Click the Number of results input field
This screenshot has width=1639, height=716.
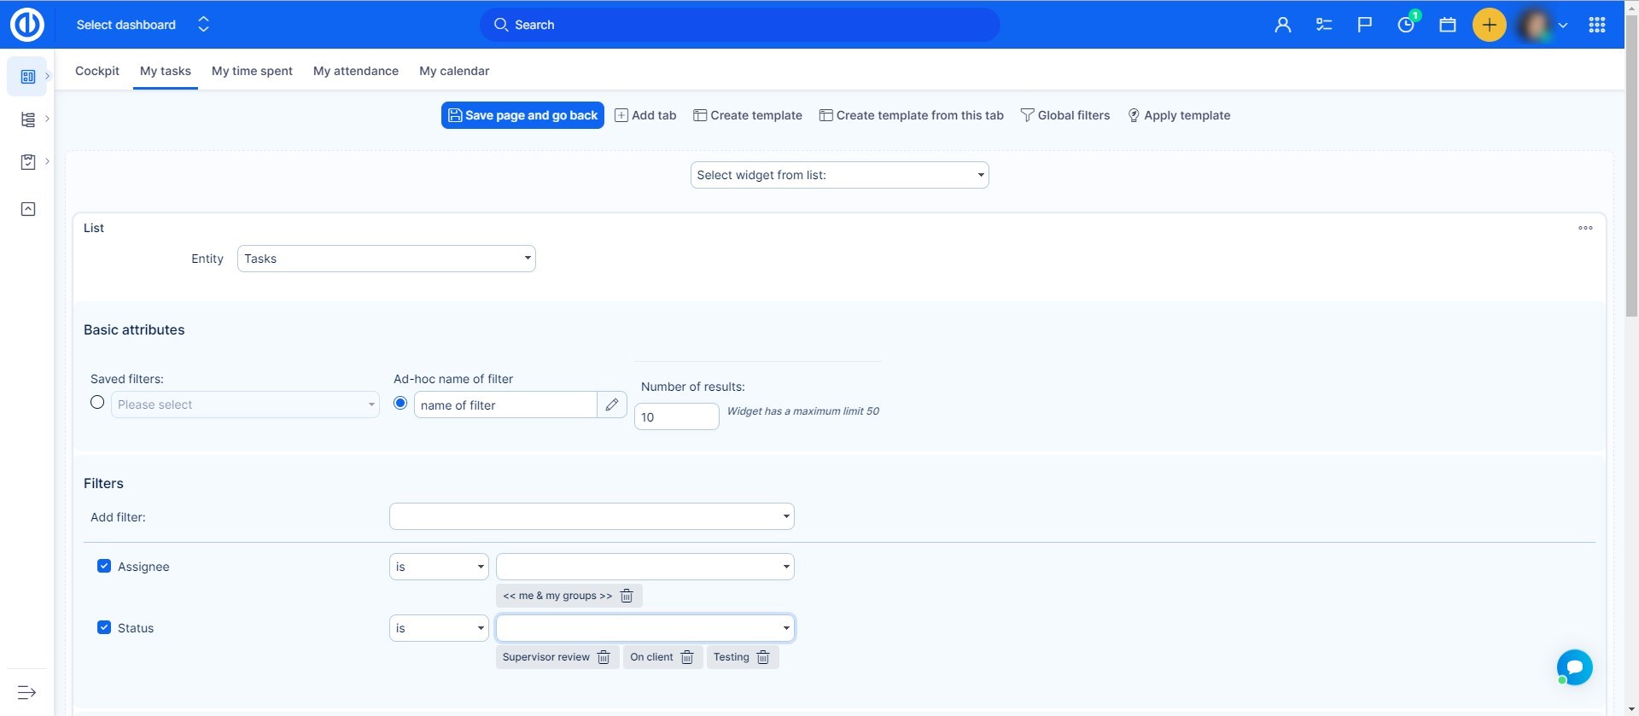(x=676, y=417)
